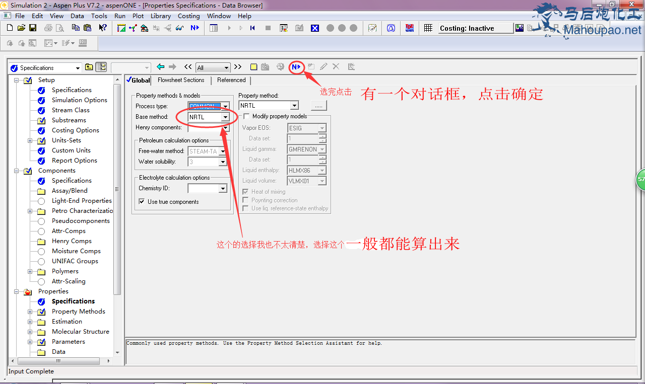
Task: Toggle Use liq. reference-state enthalpy checkbox
Action: pos(245,208)
